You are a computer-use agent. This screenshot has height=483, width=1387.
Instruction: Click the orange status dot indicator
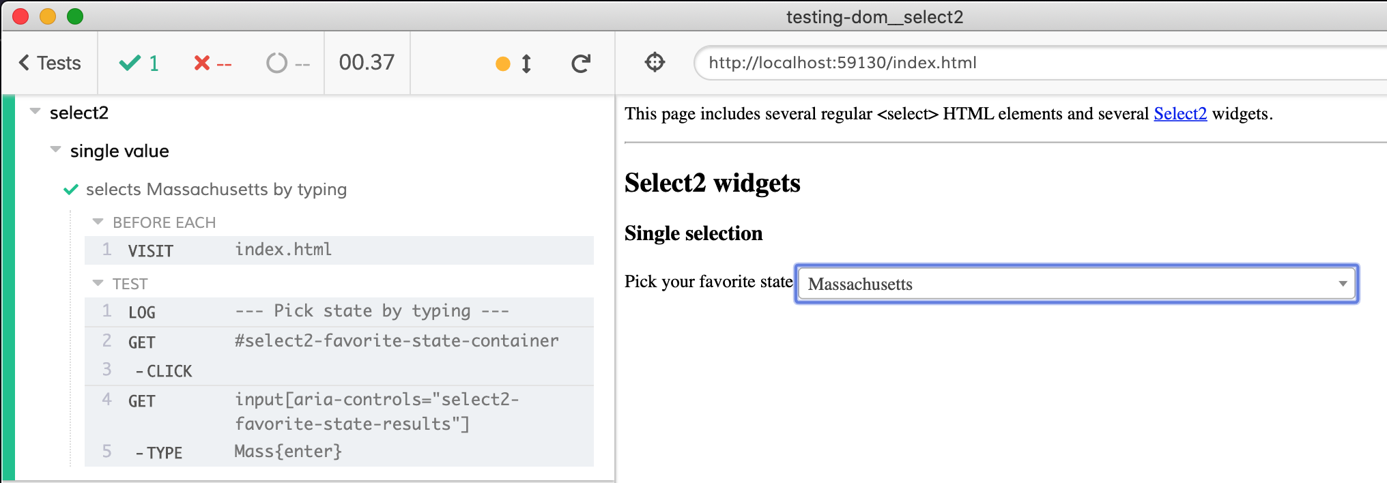click(503, 64)
